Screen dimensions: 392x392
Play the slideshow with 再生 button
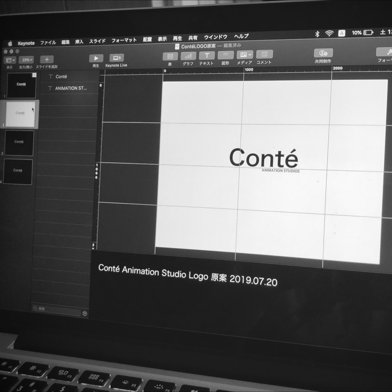[x=96, y=58]
